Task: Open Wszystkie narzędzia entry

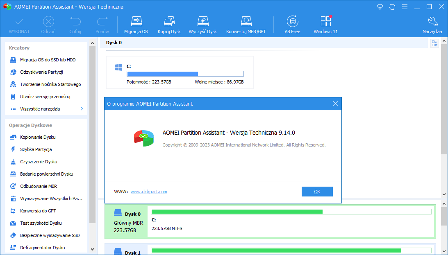Action: tap(40, 109)
